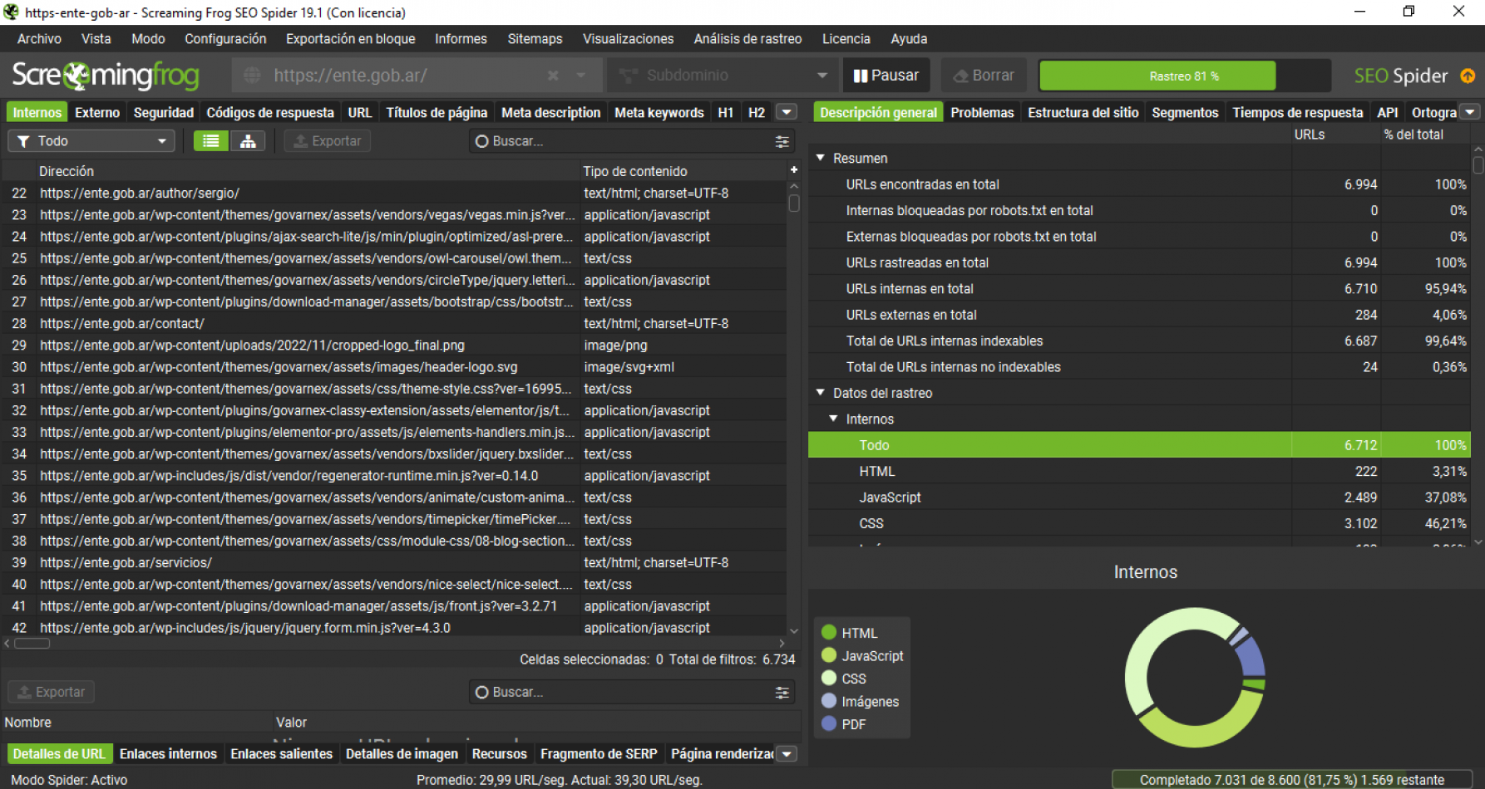
Task: Open Exportación en bloque menu
Action: coord(350,39)
